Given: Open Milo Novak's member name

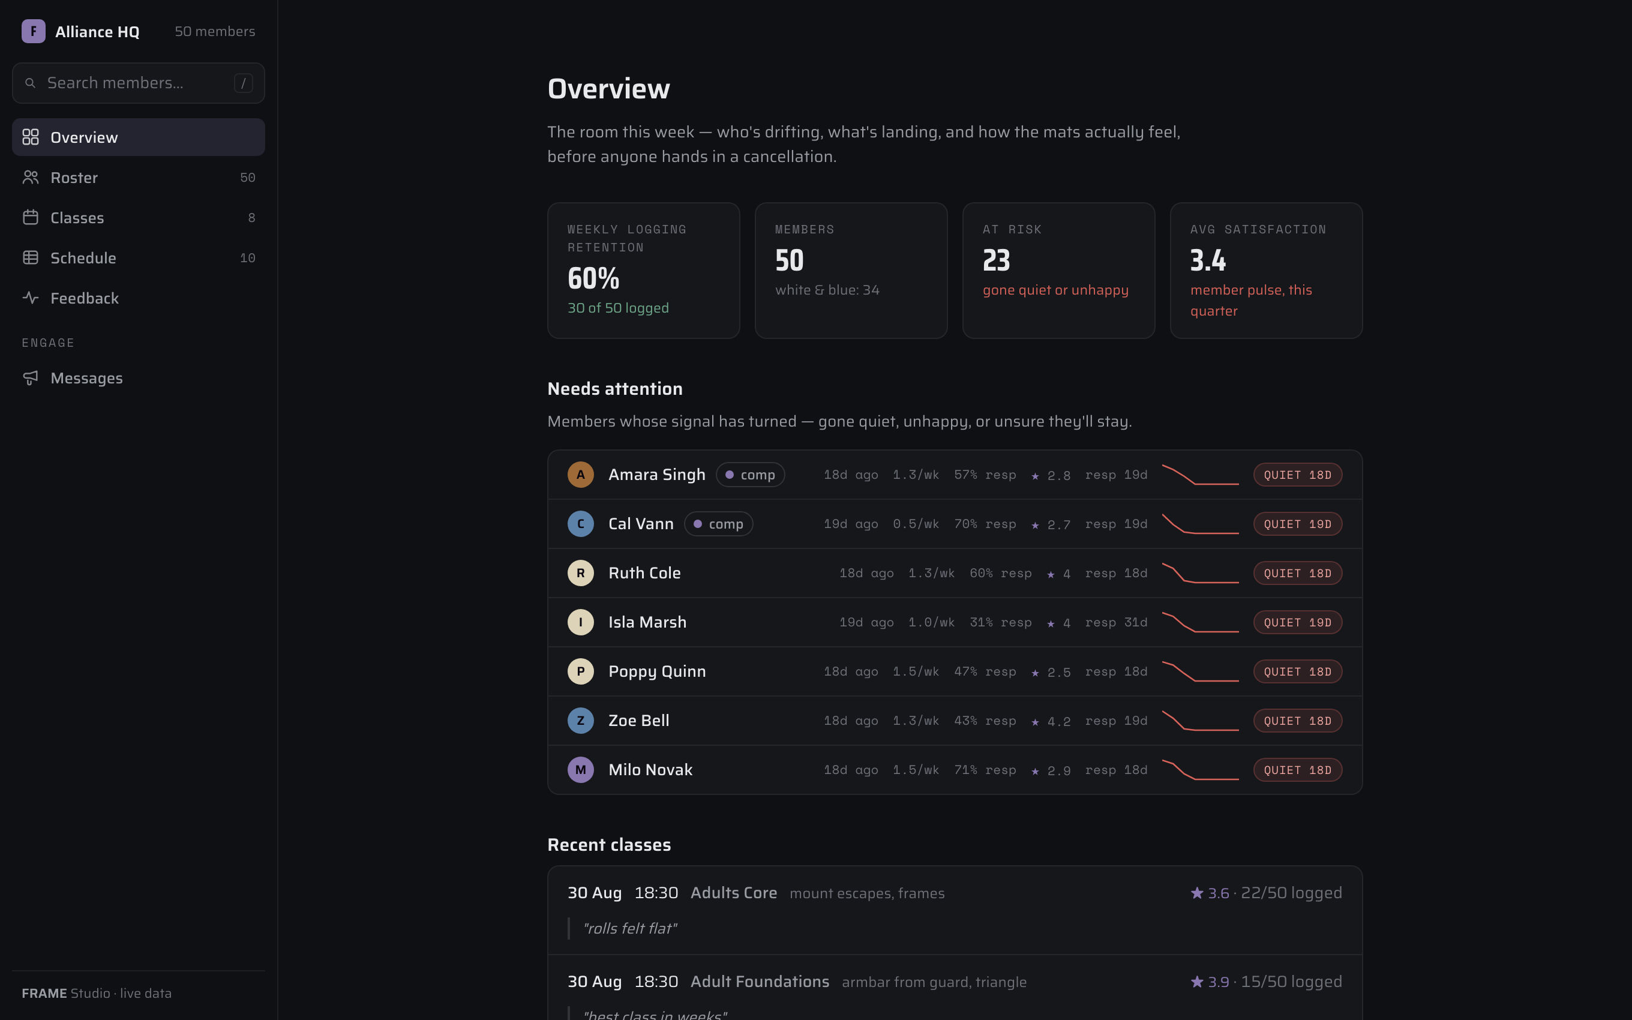Looking at the screenshot, I should (x=650, y=770).
